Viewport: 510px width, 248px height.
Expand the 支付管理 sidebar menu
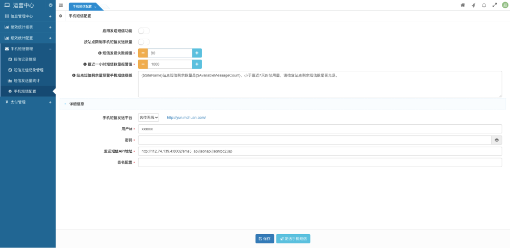[x=28, y=102]
